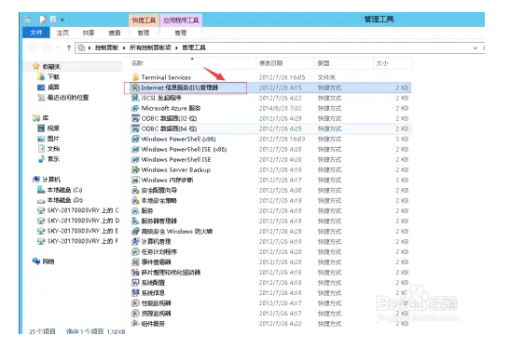Open 本地磁盘 (D:) in the navigation pane
This screenshot has height=349, width=510.
coord(65,200)
